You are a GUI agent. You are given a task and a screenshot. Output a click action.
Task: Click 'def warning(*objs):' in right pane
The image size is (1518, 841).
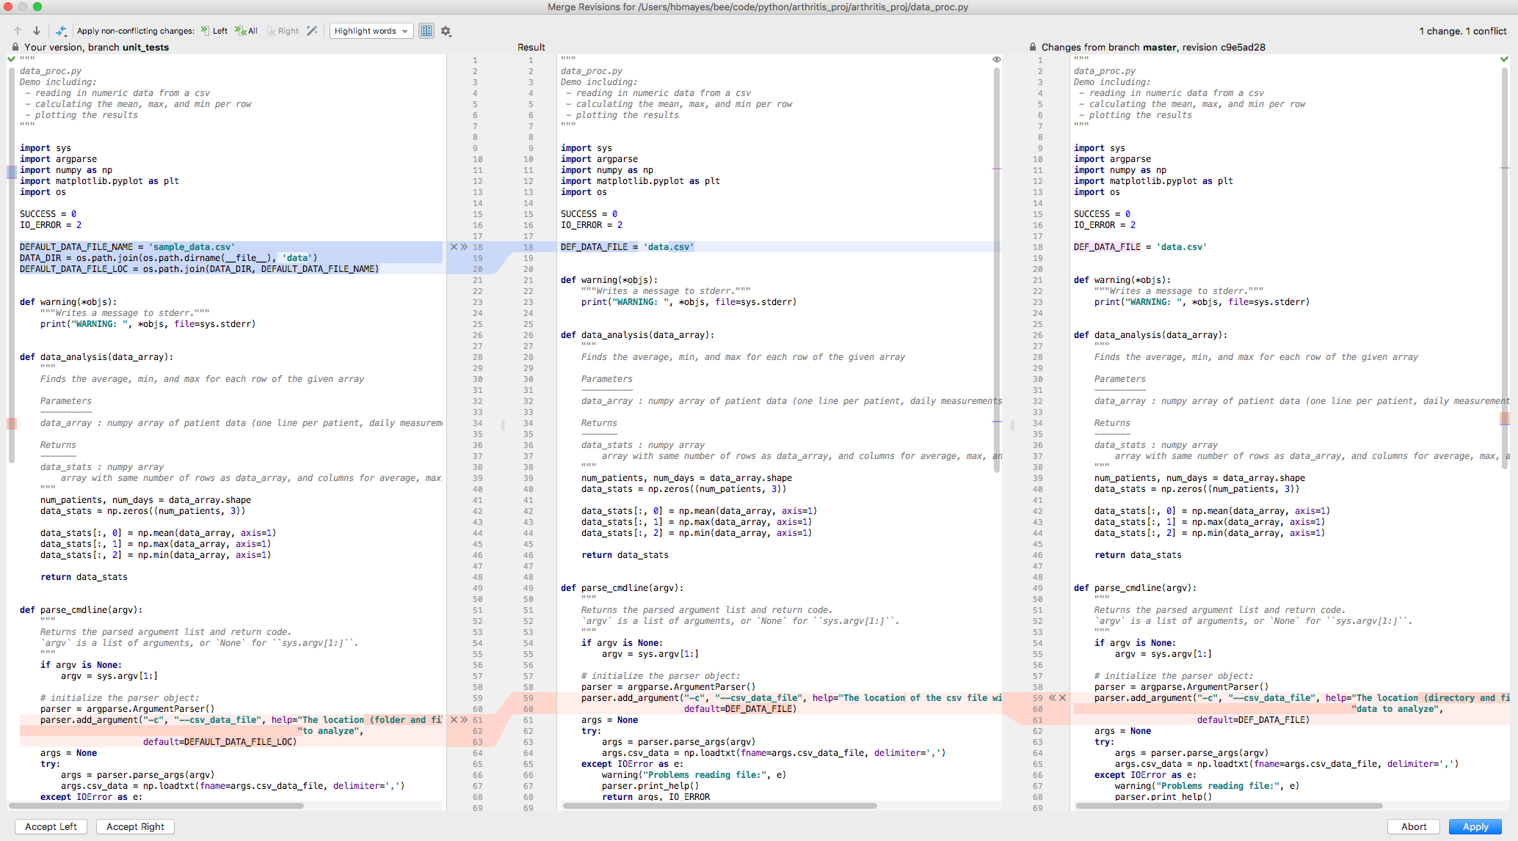click(x=1122, y=280)
